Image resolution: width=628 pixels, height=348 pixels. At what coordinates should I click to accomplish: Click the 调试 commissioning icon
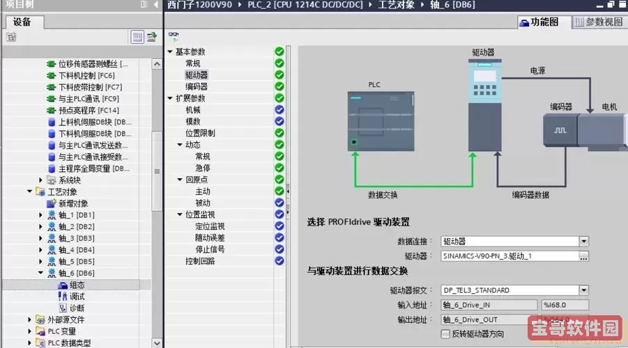(63, 296)
